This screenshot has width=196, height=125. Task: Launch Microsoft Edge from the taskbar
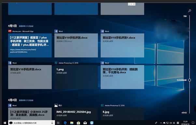[x=65, y=123]
